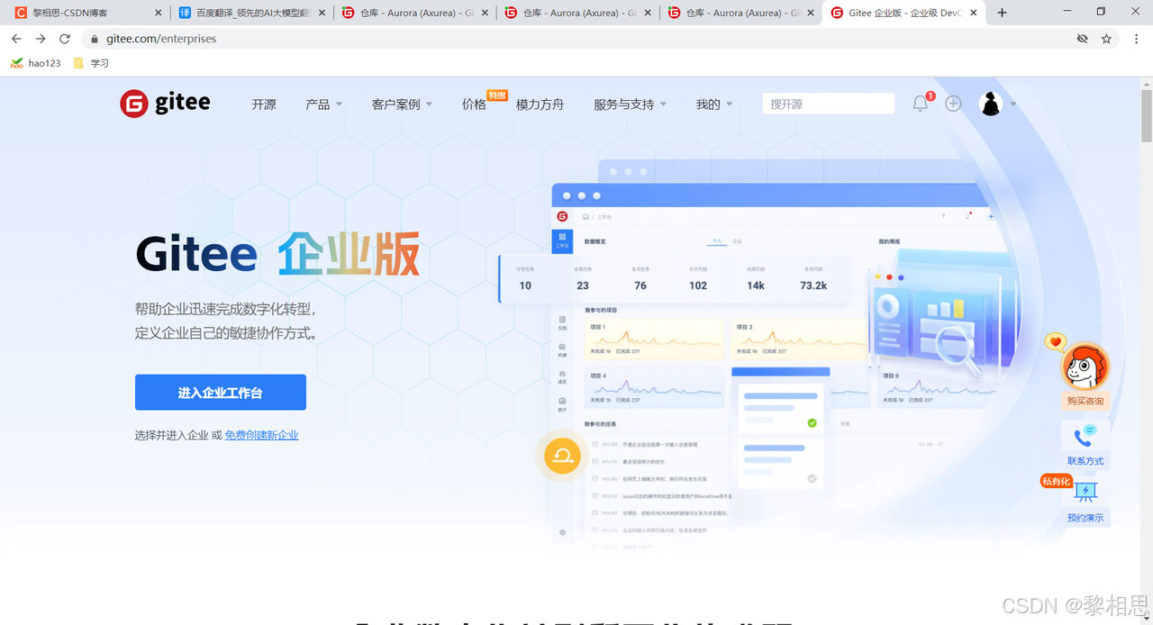The width and height of the screenshot is (1153, 625).
Task: Go forward with browser forward arrow
Action: [x=41, y=39]
